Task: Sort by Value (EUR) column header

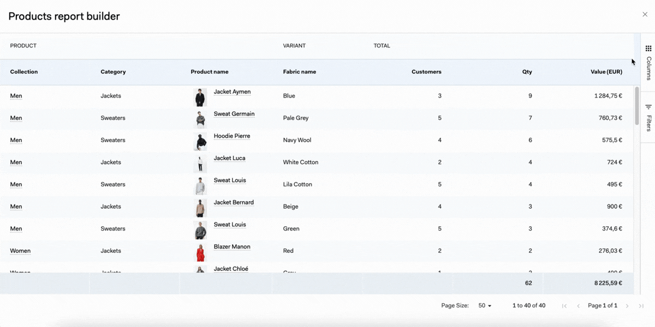Action: click(x=606, y=72)
